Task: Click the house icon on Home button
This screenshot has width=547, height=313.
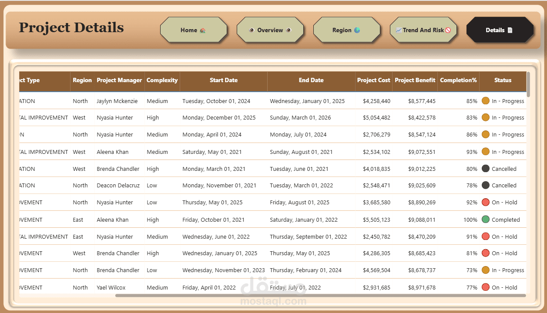Action: [202, 30]
